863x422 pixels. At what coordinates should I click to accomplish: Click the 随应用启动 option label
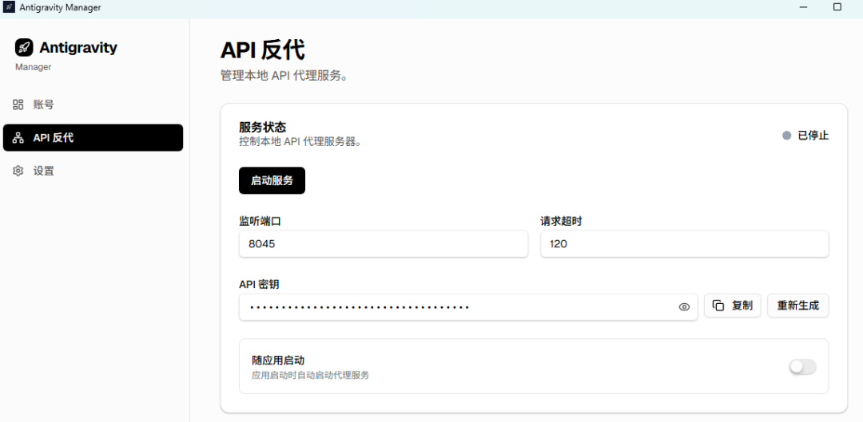coord(278,361)
